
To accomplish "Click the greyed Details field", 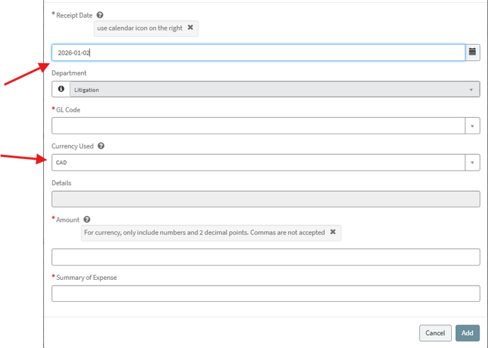I will tap(266, 199).
